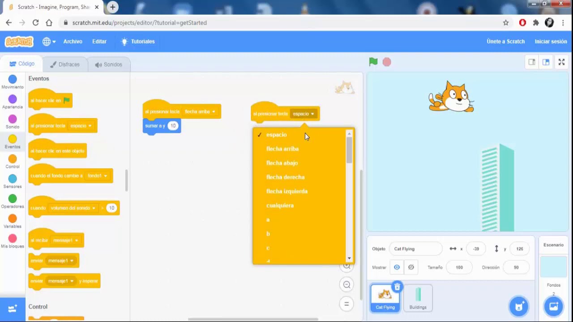Select the Variables block category
Screen dimensions: 573x322
[13, 221]
